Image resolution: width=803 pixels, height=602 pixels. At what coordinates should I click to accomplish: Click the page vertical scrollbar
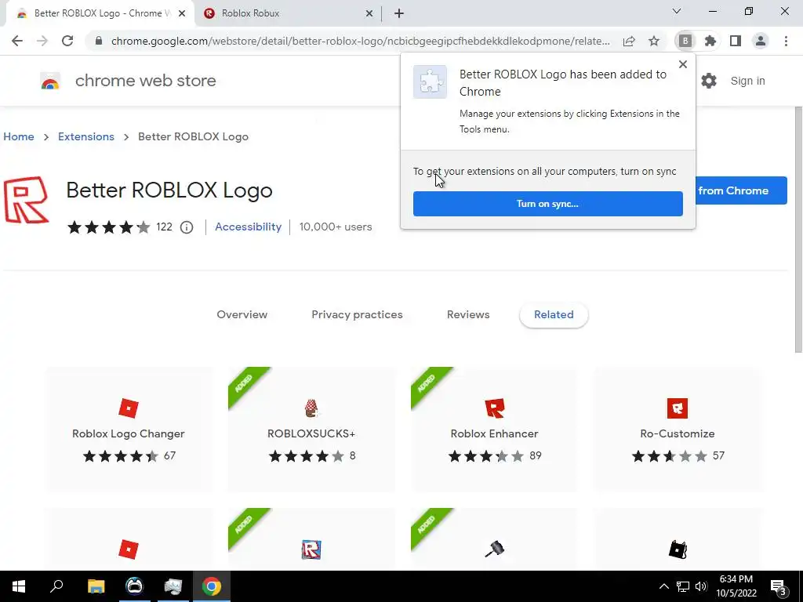(x=798, y=230)
